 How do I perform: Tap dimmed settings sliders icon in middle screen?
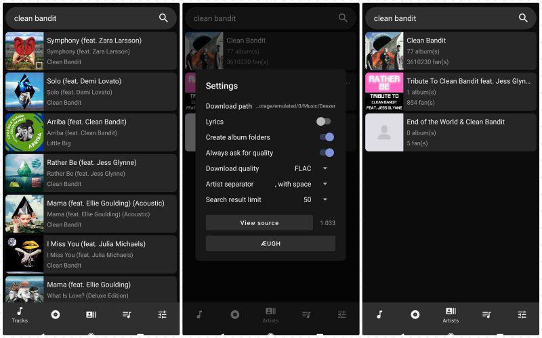point(342,314)
